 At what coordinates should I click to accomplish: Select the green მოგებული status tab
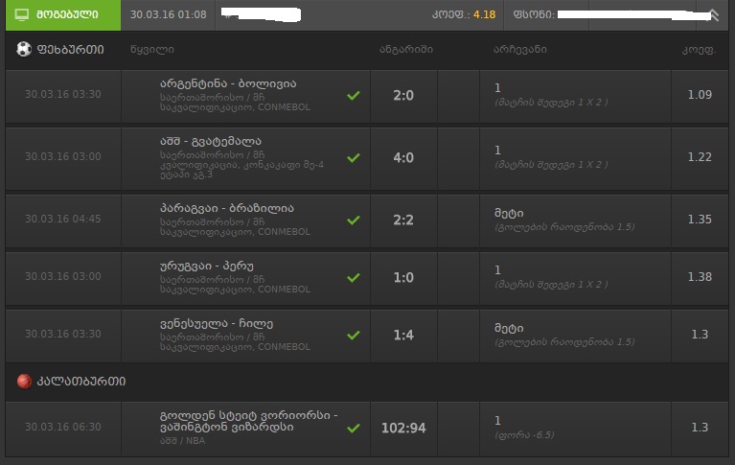[x=63, y=15]
